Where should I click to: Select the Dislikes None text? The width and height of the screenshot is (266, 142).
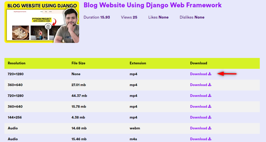coord(192,17)
